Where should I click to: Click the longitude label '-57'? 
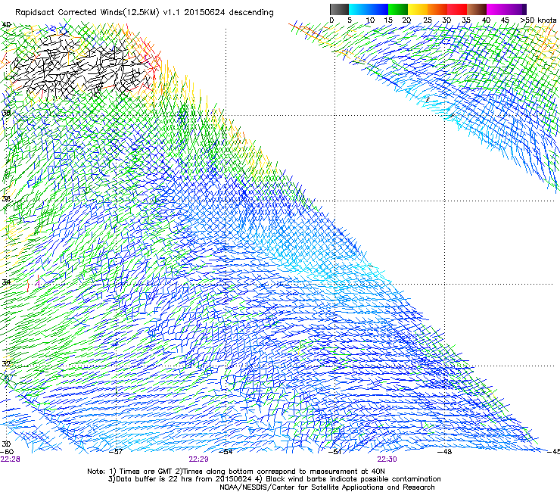[116, 452]
